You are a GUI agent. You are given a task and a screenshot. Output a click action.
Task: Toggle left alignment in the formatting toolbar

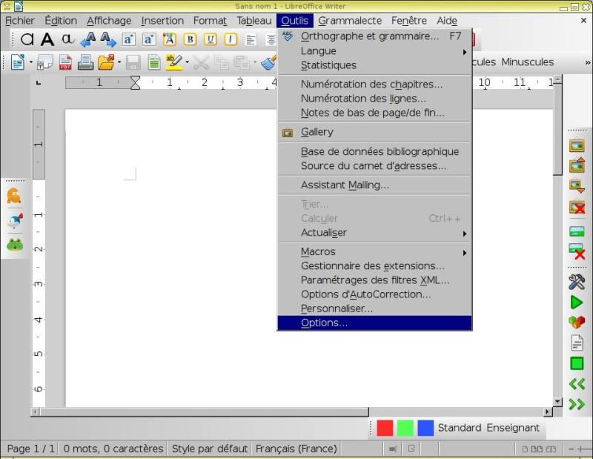251,39
